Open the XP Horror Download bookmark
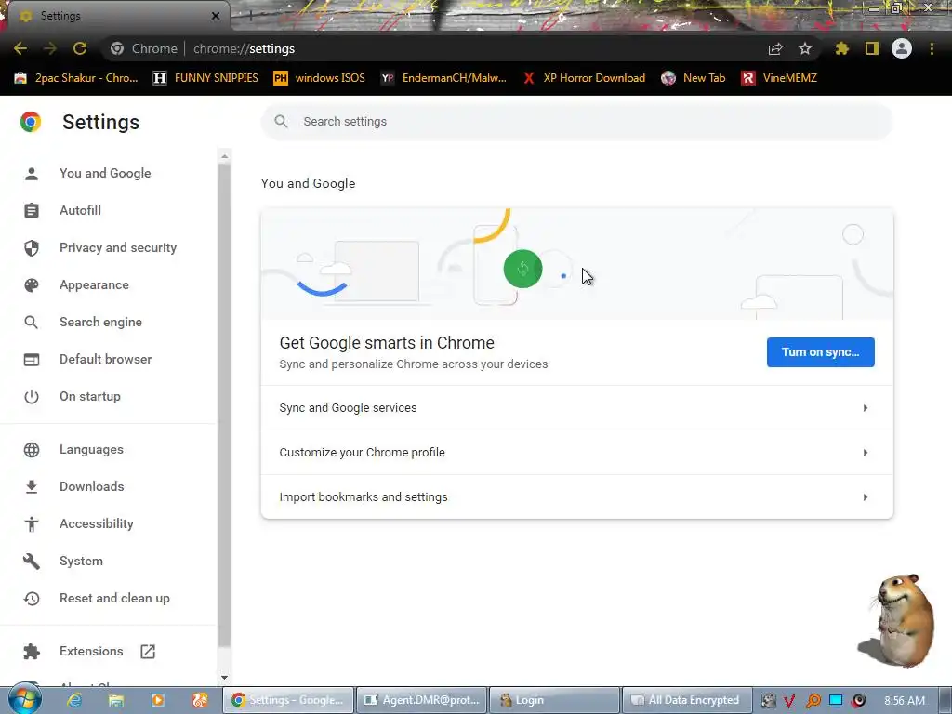The image size is (952, 714). pyautogui.click(x=584, y=78)
